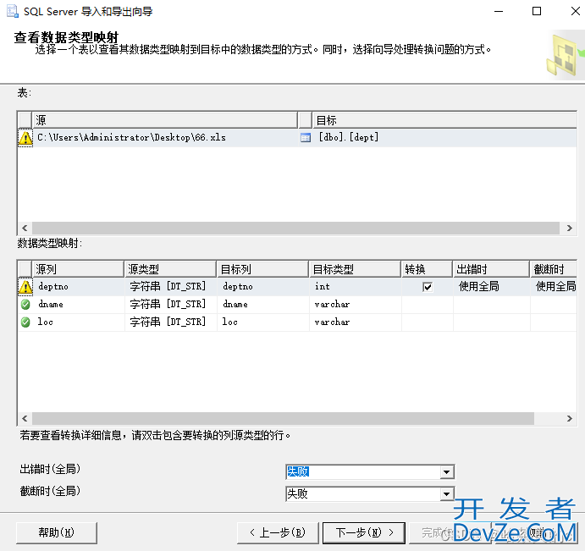This screenshot has width=585, height=551.
Task: Close the import wizard window
Action: (576, 11)
